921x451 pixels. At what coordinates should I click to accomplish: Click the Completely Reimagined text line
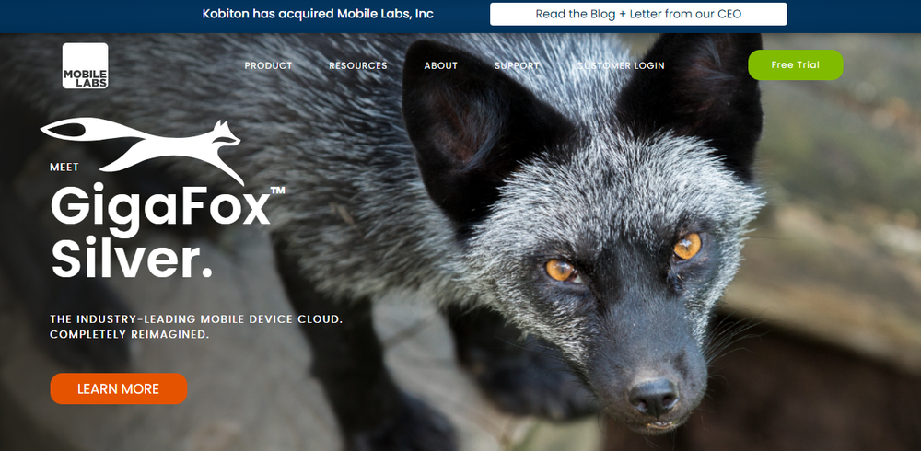coord(130,335)
